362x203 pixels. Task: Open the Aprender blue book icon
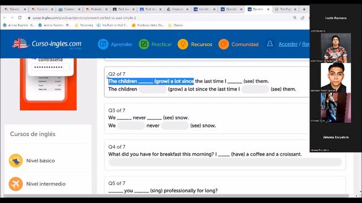[x=103, y=44]
